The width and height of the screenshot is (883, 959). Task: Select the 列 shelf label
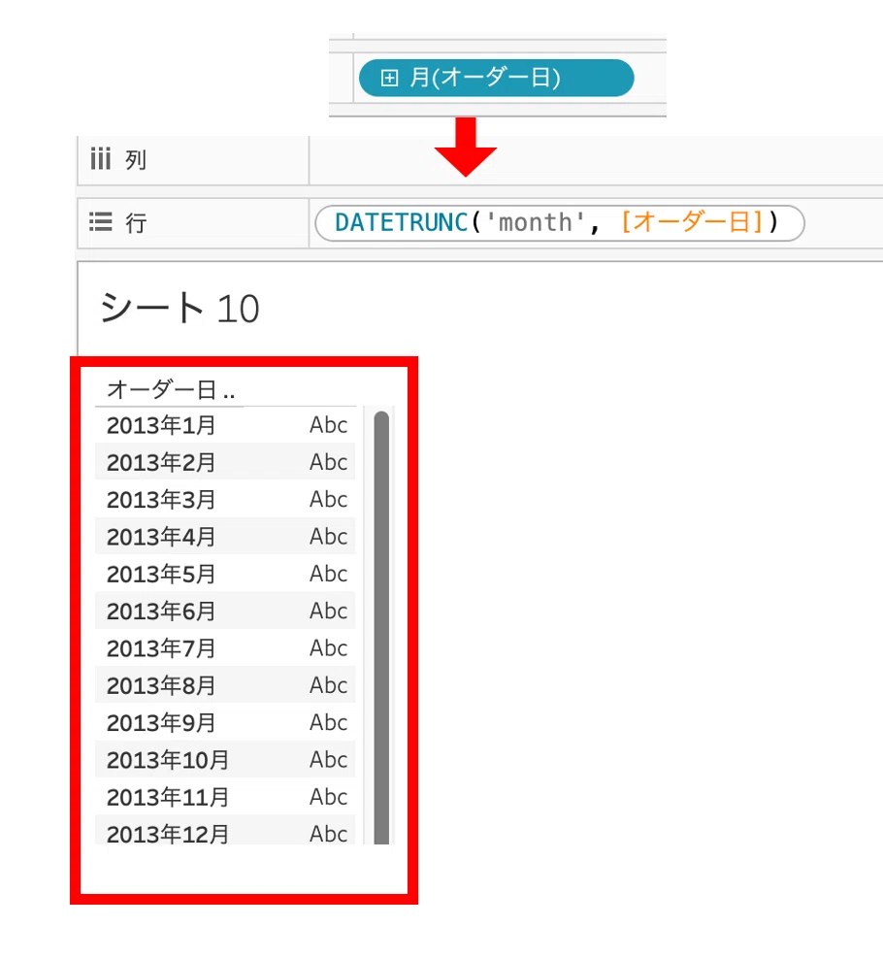[x=136, y=160]
